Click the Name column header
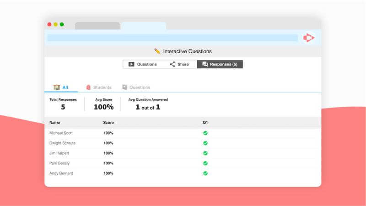This screenshot has width=366, height=206. pyautogui.click(x=54, y=122)
